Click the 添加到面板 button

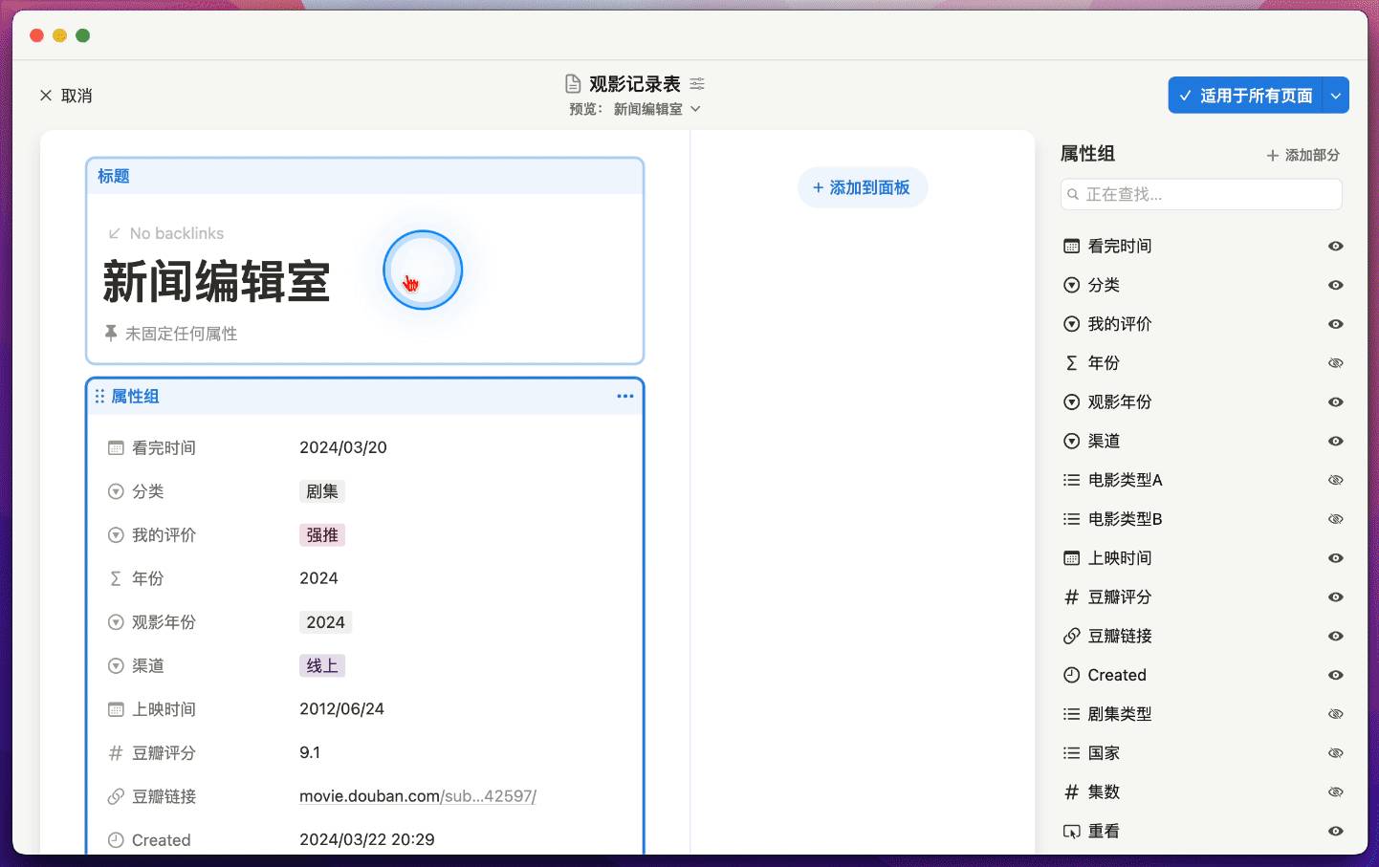862,187
